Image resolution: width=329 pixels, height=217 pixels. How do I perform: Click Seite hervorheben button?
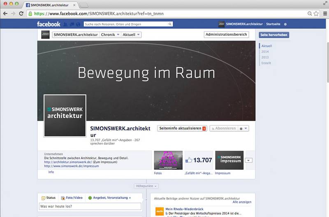[x=274, y=35]
